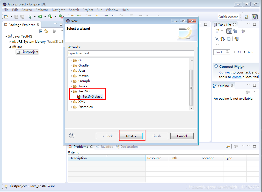Click New Task icon in Task List
262x192 pixels.
[217, 31]
